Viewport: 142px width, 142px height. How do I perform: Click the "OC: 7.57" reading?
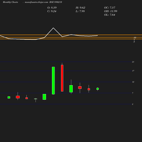[x=110, y=8]
